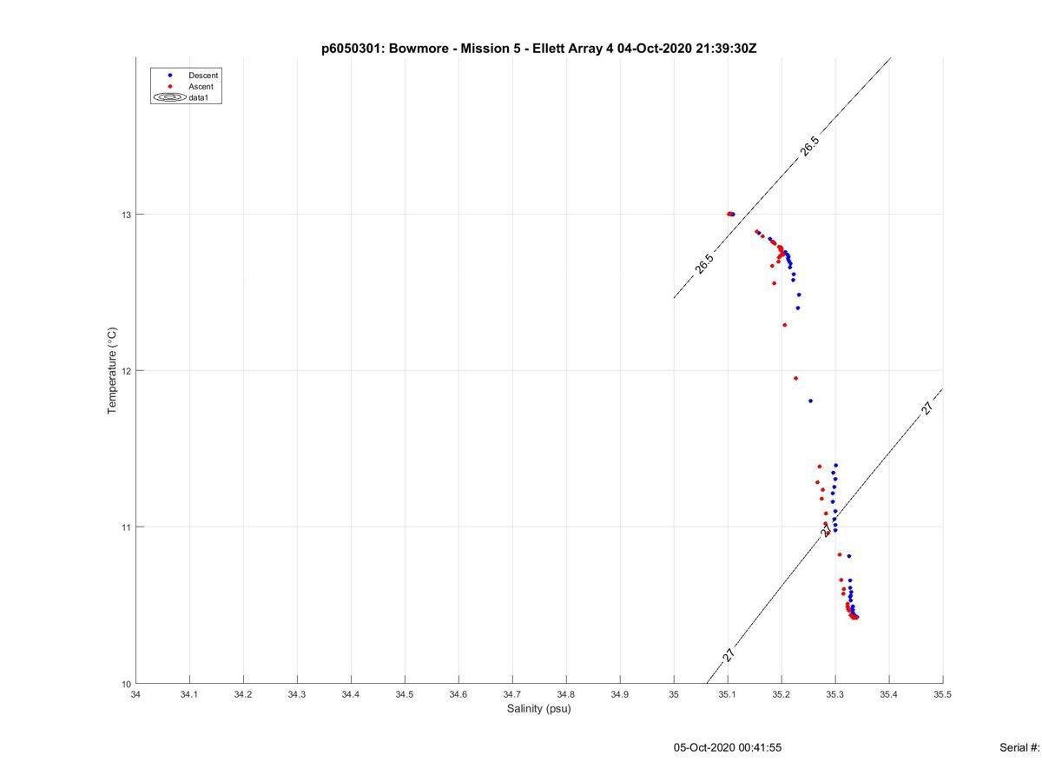Viewport: 1042px width, 769px height.
Task: Click the red Ascent point near 12.3 °C
Action: (x=784, y=325)
